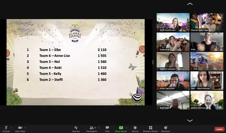Select Johnny Hallyday's video tile
This screenshot has height=133, width=226.
pos(207,100)
